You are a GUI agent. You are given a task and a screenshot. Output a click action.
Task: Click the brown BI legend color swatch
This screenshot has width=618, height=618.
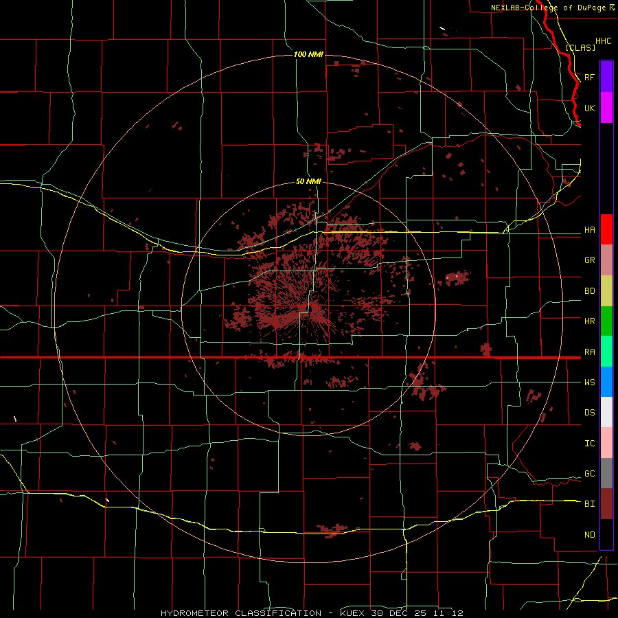click(x=606, y=504)
